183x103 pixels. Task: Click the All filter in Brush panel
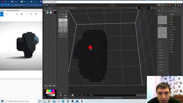pos(60,11)
